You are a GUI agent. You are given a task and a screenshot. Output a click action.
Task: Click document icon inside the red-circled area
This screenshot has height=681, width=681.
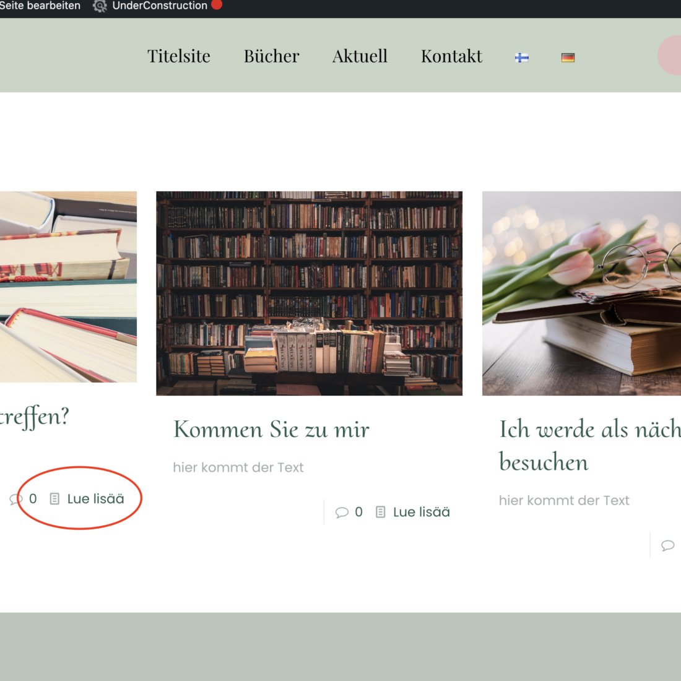pos(54,499)
